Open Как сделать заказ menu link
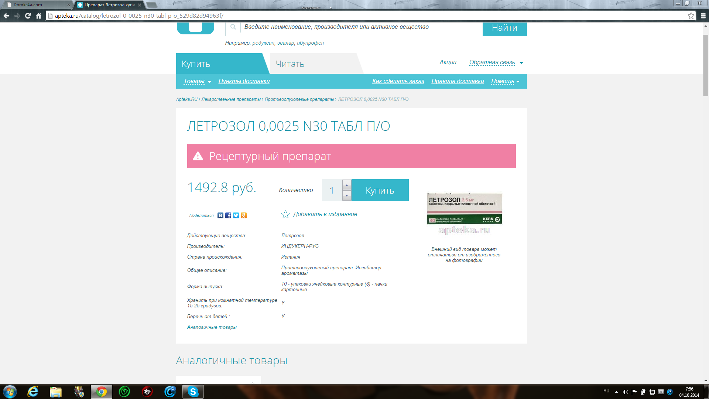 point(398,81)
